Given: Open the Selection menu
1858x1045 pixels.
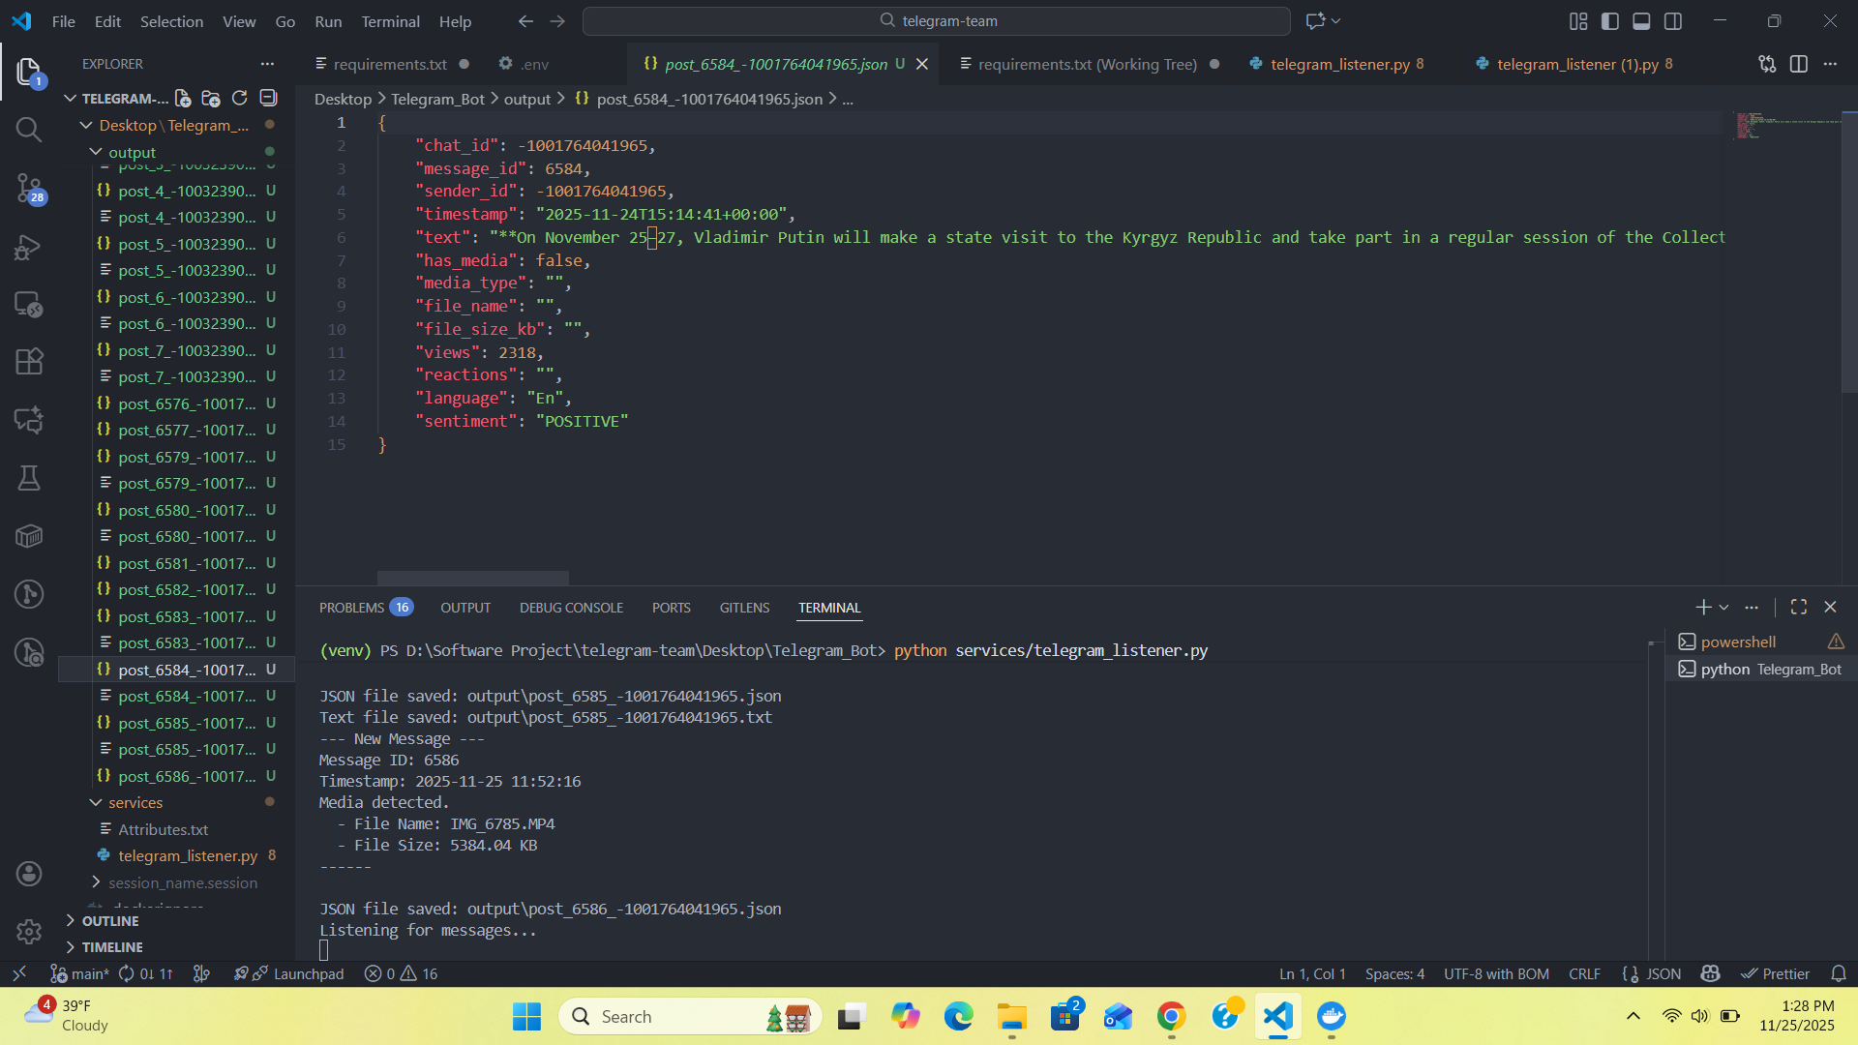Looking at the screenshot, I should click(x=171, y=21).
